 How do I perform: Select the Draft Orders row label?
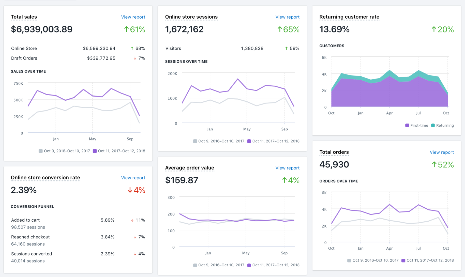click(x=24, y=58)
